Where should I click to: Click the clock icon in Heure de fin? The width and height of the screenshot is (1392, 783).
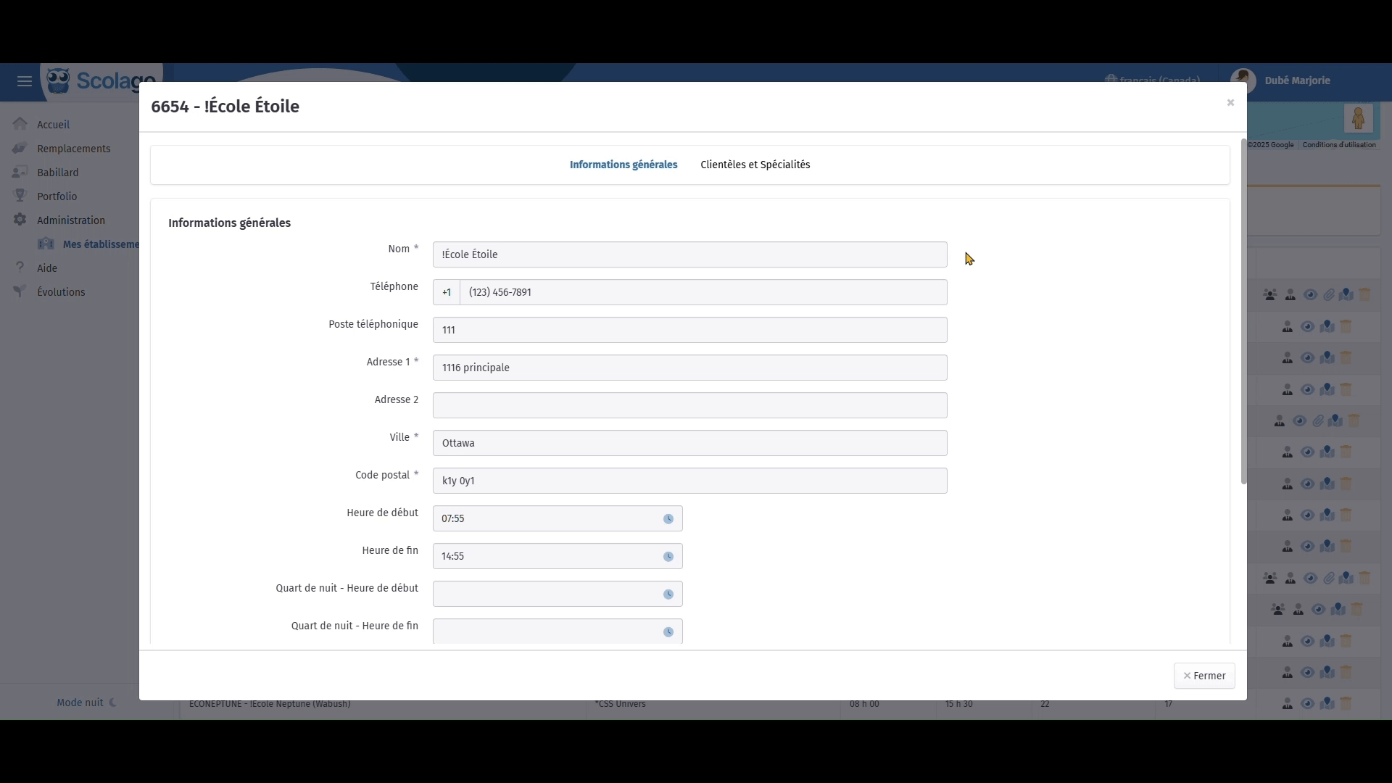point(668,557)
